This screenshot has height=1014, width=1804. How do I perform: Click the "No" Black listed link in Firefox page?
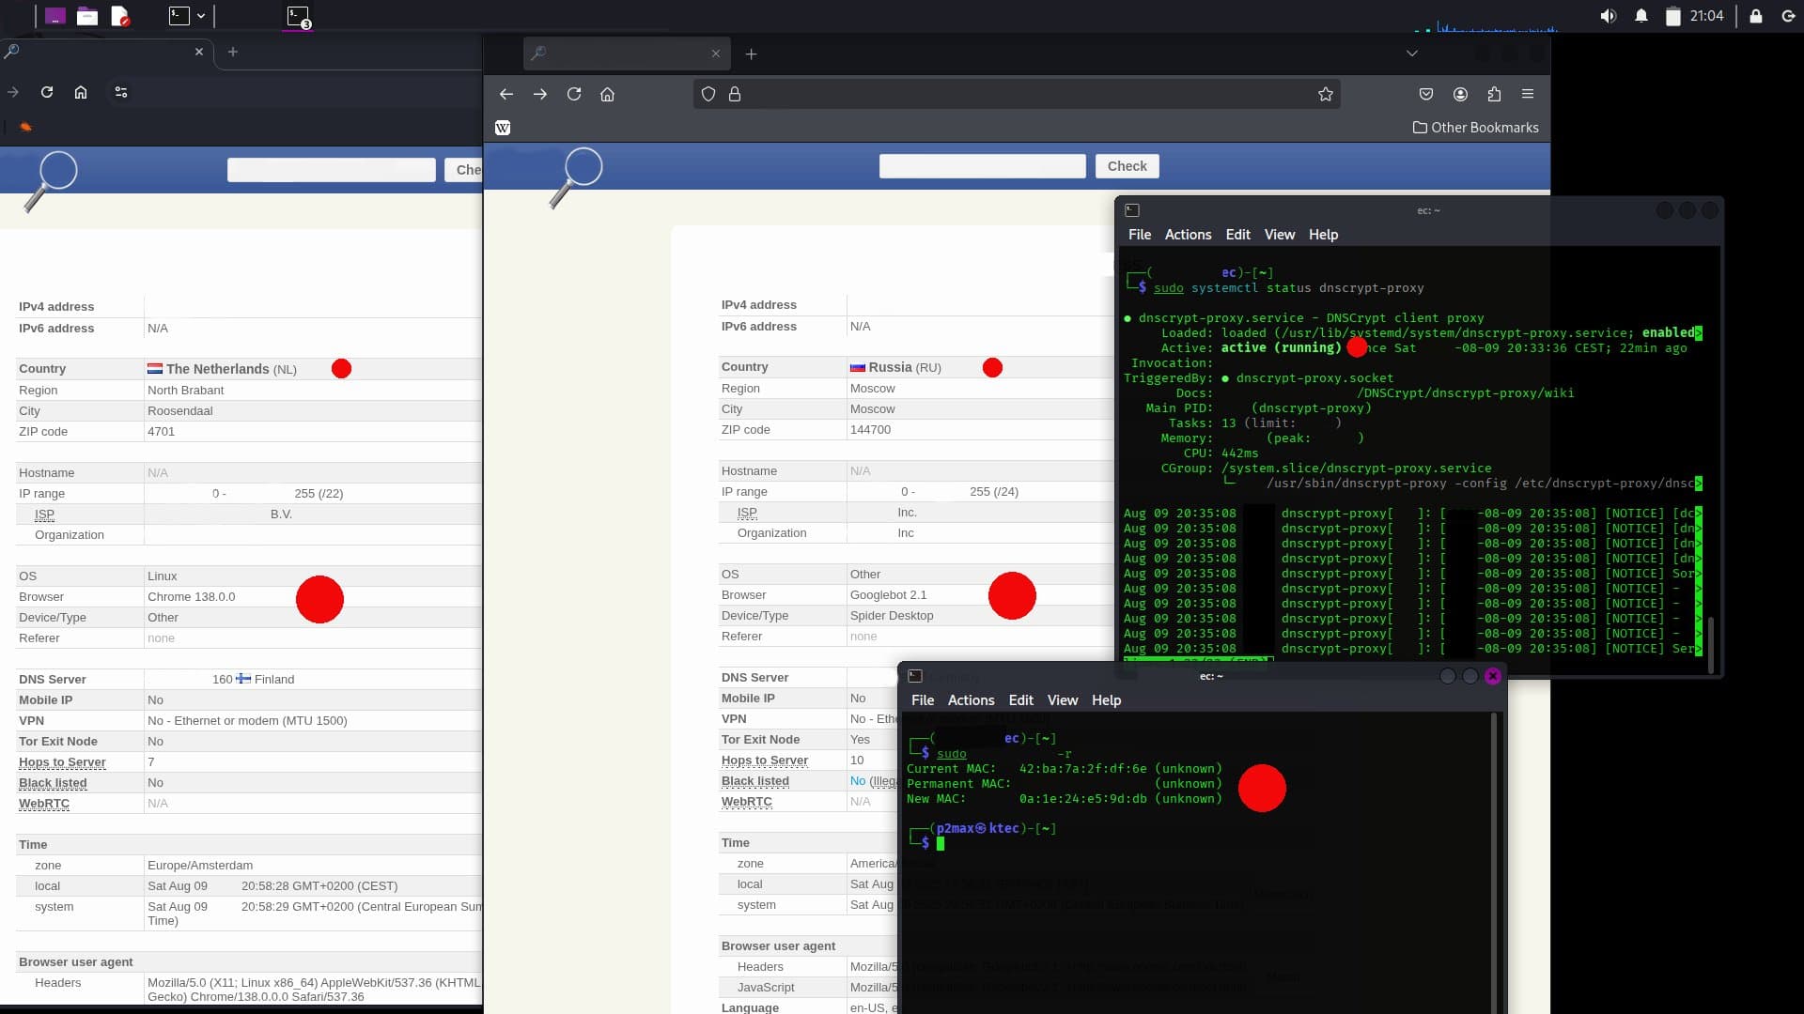857,781
